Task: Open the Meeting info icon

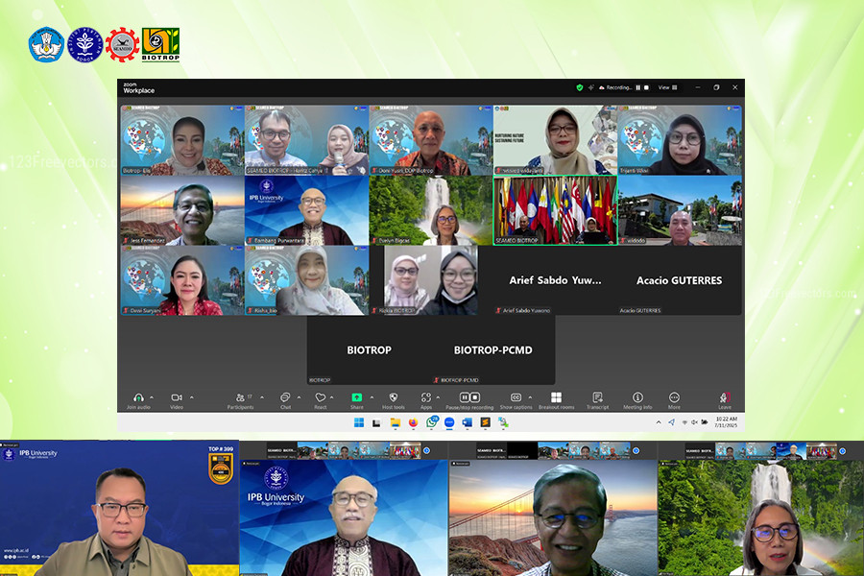Action: click(x=637, y=397)
